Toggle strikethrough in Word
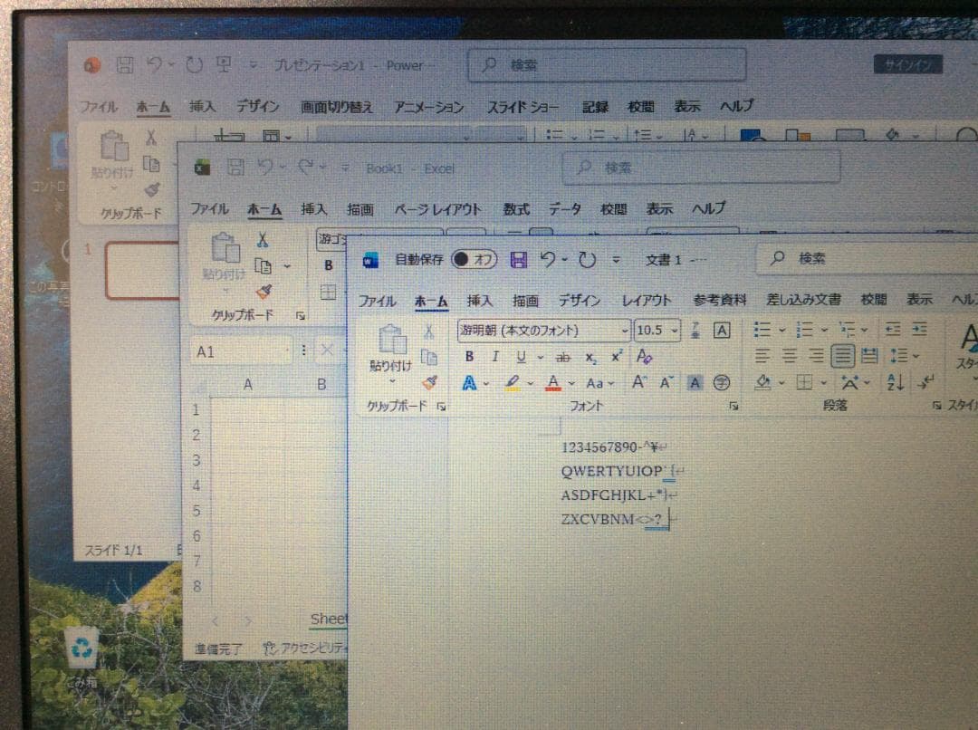 (x=562, y=357)
